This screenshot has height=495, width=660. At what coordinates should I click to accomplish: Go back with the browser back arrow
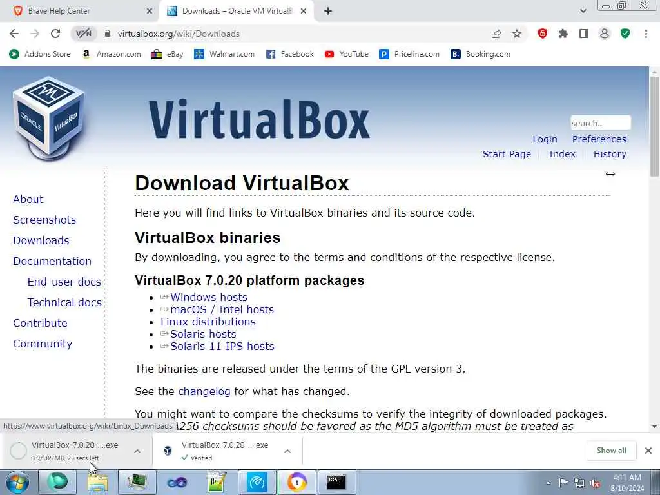[x=14, y=34]
